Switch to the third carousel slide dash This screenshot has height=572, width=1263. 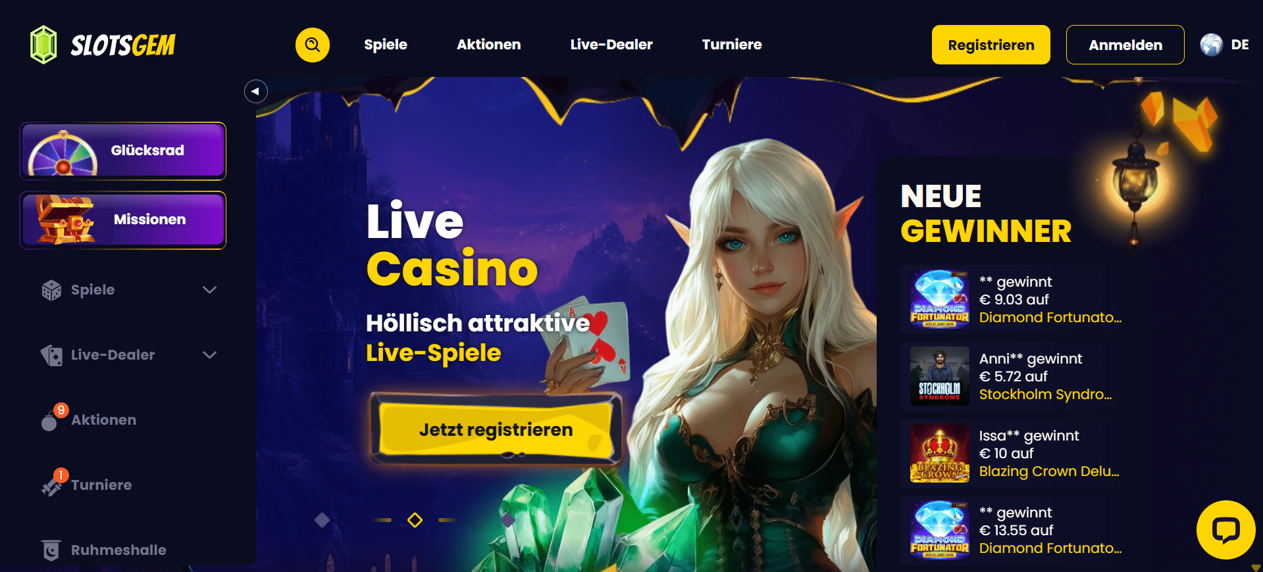pyautogui.click(x=448, y=520)
